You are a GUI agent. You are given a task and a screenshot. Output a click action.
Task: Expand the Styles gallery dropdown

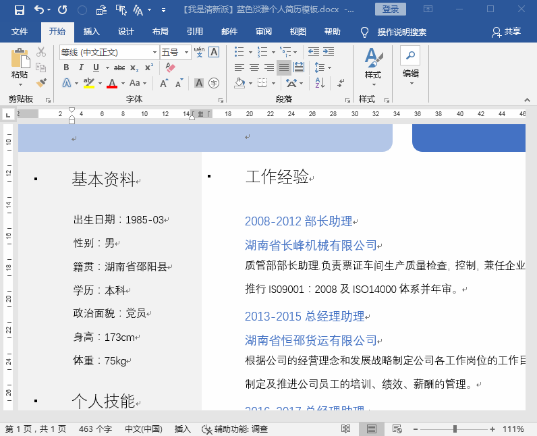point(374,84)
